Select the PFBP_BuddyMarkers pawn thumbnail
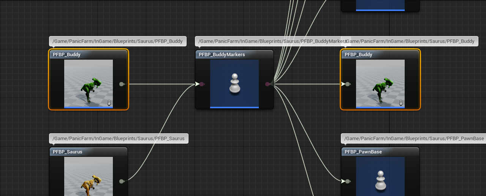486x196 pixels. pyautogui.click(x=234, y=84)
